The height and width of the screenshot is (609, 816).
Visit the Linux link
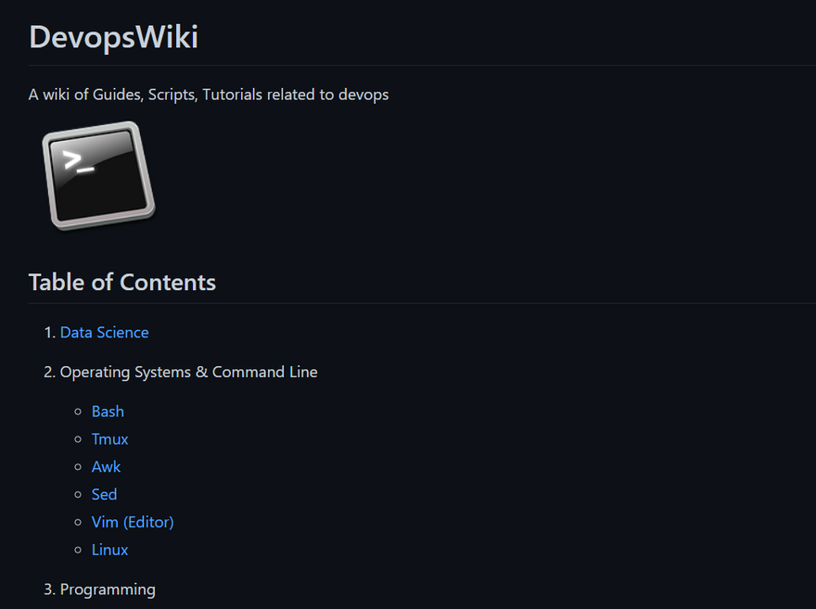[x=109, y=550]
